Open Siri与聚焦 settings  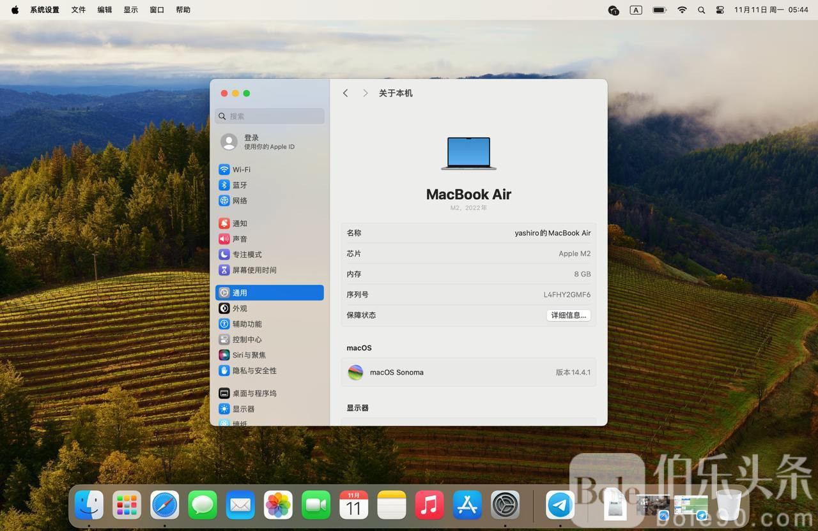coord(249,355)
